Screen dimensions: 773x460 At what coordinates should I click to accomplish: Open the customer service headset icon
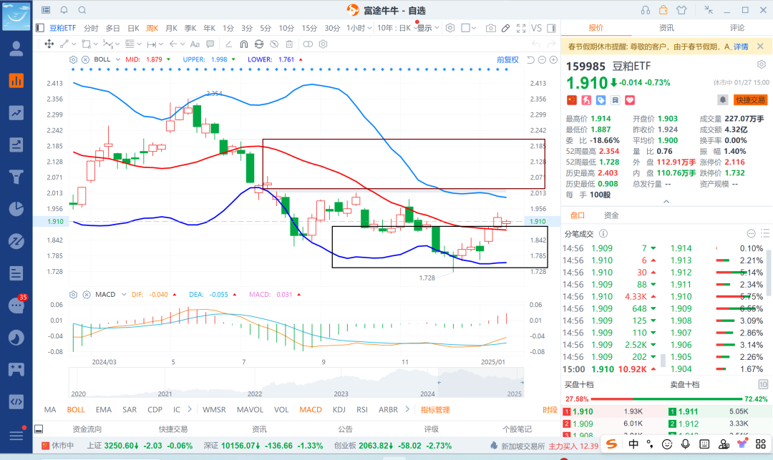pos(646,10)
